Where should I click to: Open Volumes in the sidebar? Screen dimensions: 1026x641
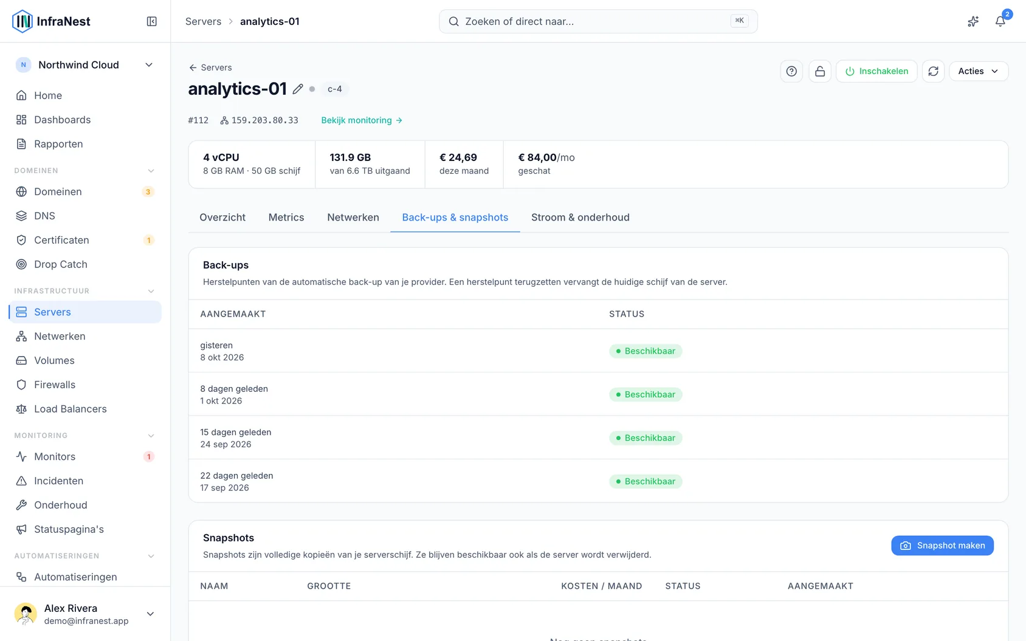point(85,360)
